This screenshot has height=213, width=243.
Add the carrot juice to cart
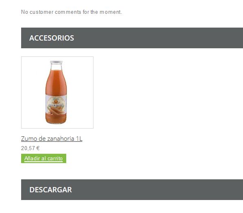pos(43,158)
